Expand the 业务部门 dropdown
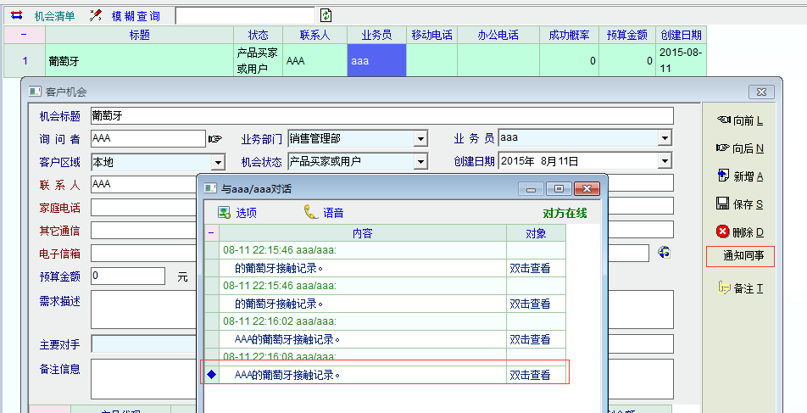Screen dimensions: 807x413 tap(420, 138)
